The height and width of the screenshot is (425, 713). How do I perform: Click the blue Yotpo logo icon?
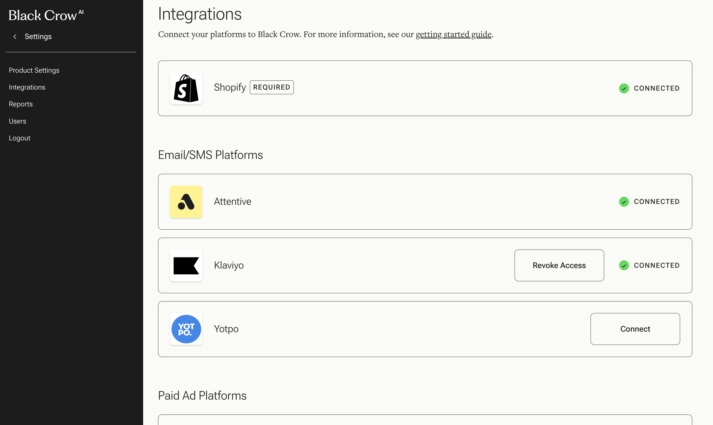186,329
